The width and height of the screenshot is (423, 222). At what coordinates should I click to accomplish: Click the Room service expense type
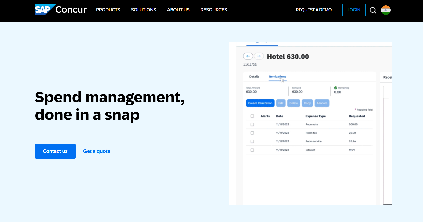pyautogui.click(x=313, y=141)
